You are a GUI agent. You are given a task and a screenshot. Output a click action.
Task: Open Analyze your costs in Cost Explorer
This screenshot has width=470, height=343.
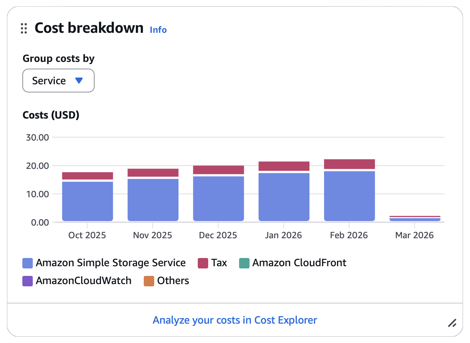pyautogui.click(x=235, y=320)
